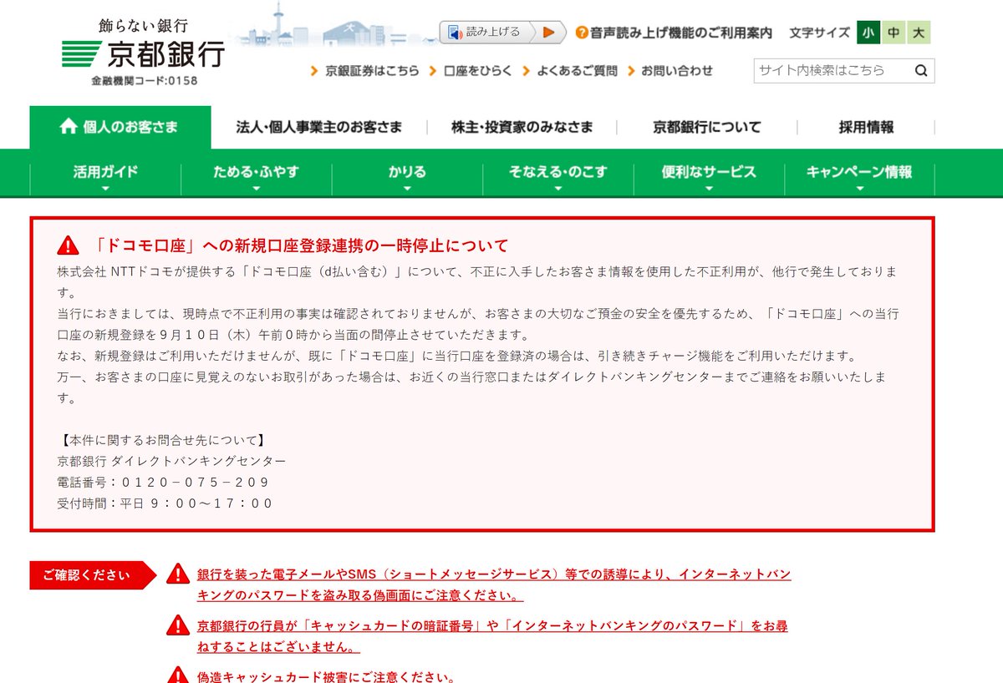Click the 読み上げる speaker button
Image resolution: width=1003 pixels, height=683 pixels.
486,33
